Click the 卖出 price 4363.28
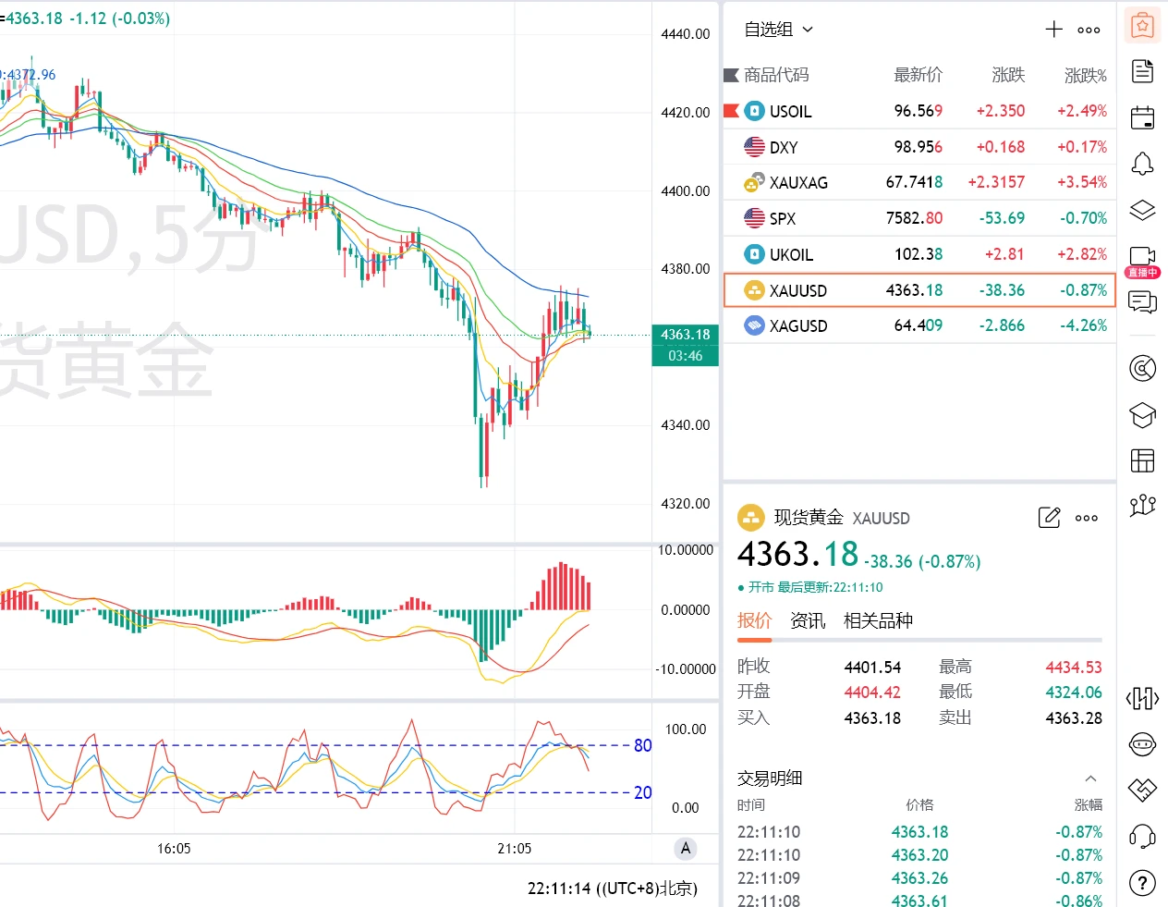 [1074, 718]
